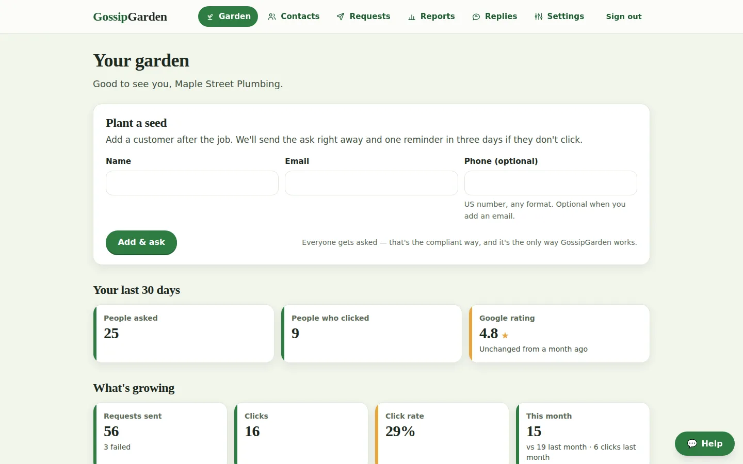Click the "3 failed" text

[x=117, y=447]
